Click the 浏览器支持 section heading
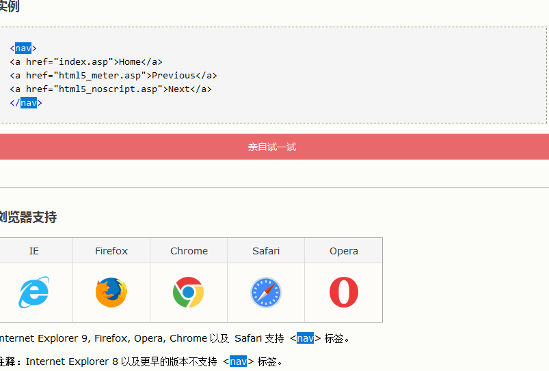 point(28,217)
